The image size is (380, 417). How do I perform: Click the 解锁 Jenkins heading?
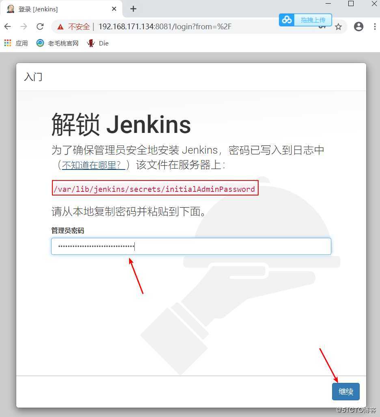coord(121,124)
